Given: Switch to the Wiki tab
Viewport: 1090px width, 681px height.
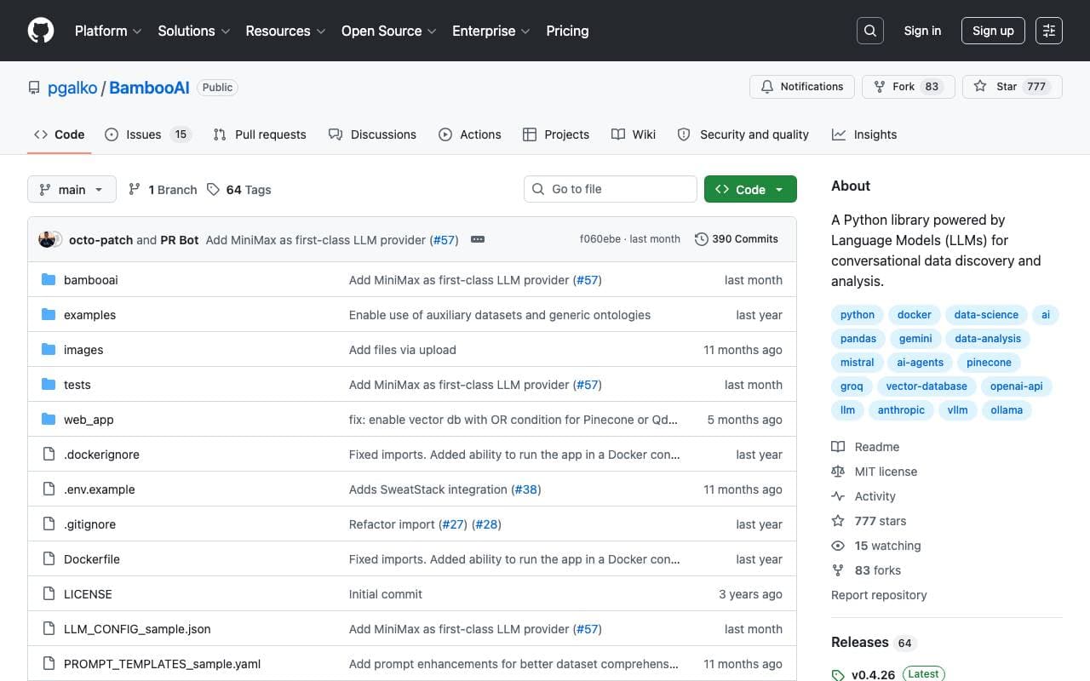Looking at the screenshot, I should [634, 134].
